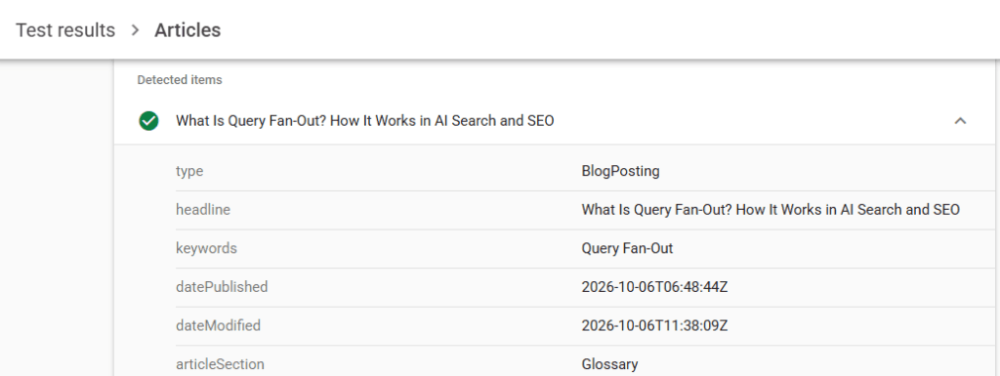Go back to Test results breadcrumb

[65, 30]
